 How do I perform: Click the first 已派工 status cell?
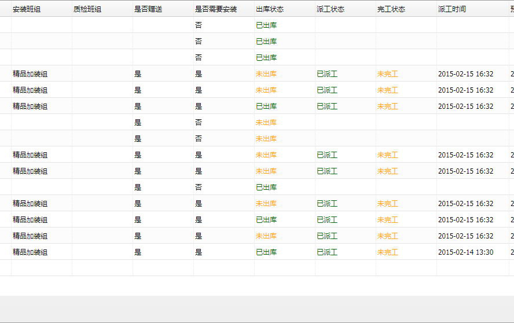[x=327, y=74]
